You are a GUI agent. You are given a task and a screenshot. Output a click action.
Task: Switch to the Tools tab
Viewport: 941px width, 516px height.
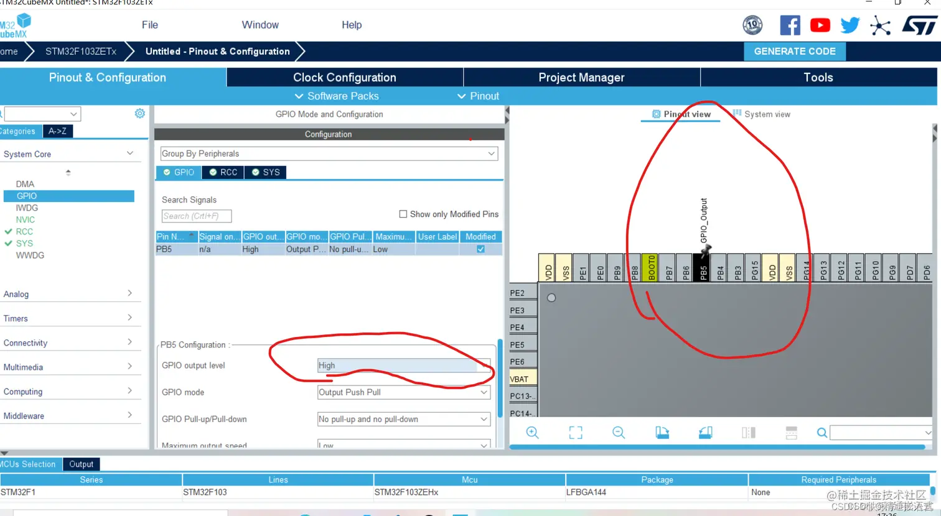click(x=818, y=77)
